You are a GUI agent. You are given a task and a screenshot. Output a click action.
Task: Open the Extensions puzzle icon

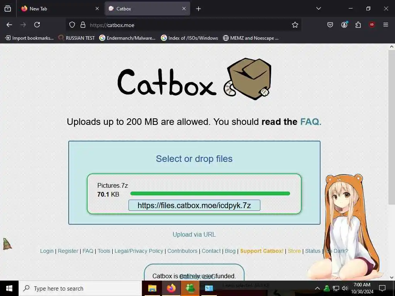(358, 25)
